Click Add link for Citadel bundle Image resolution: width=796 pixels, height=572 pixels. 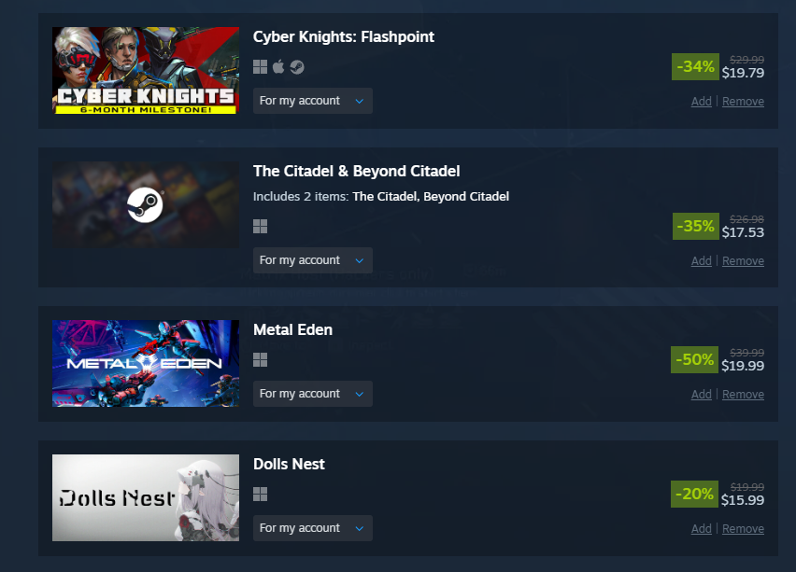pyautogui.click(x=701, y=260)
